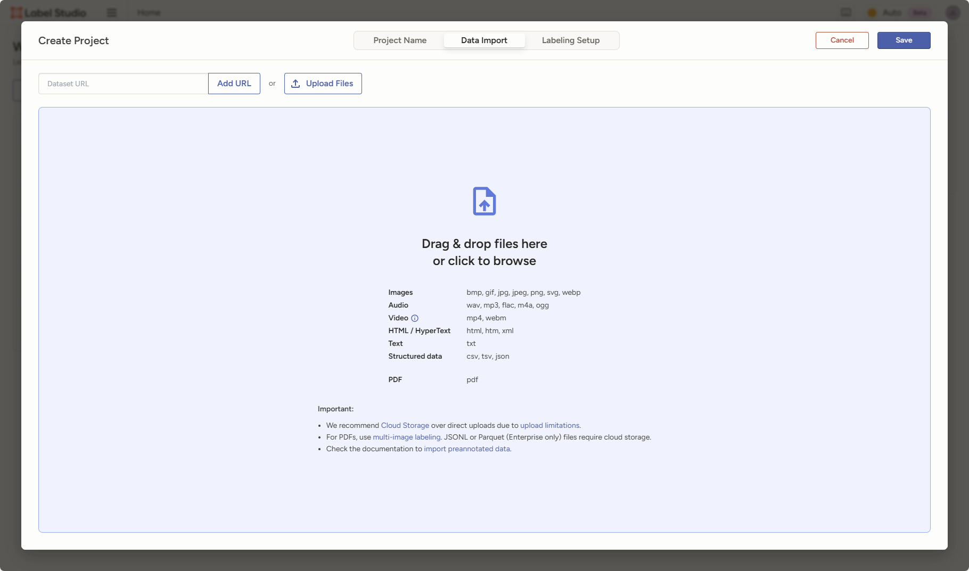Click the file upload icon in the drop zone
Screen dimensions: 969x571
click(484, 201)
